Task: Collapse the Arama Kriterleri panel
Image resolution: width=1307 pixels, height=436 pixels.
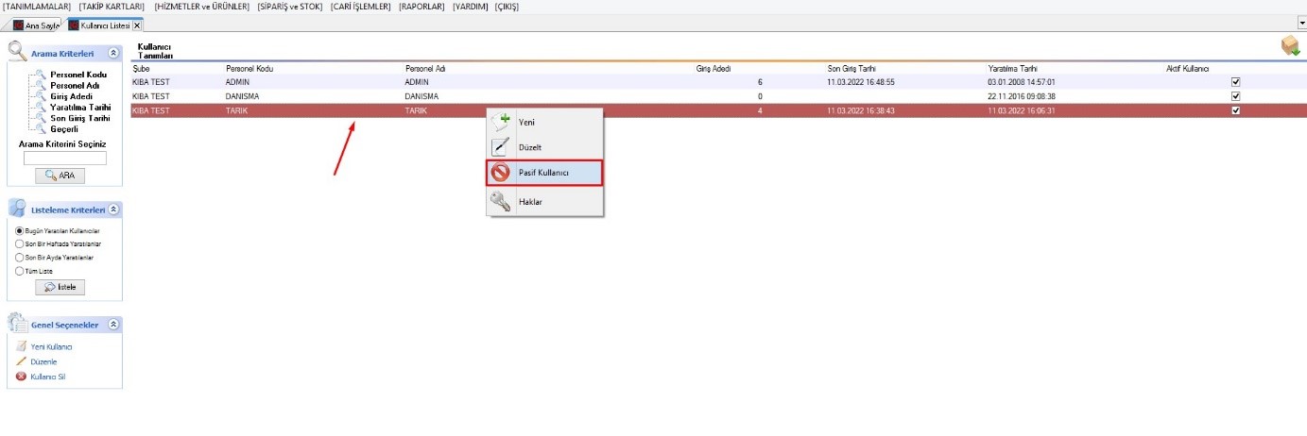Action: (x=113, y=54)
